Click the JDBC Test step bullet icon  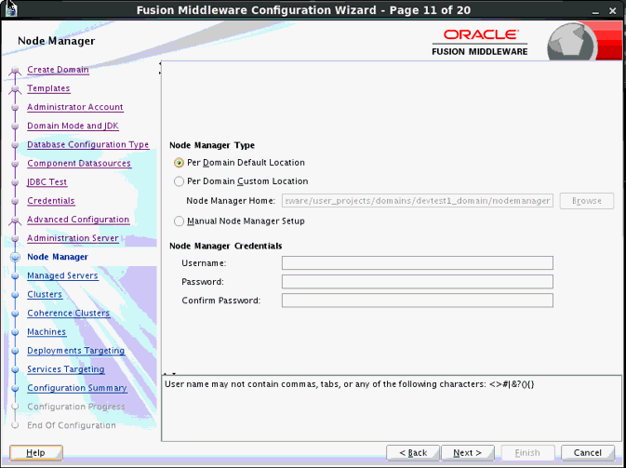15,182
